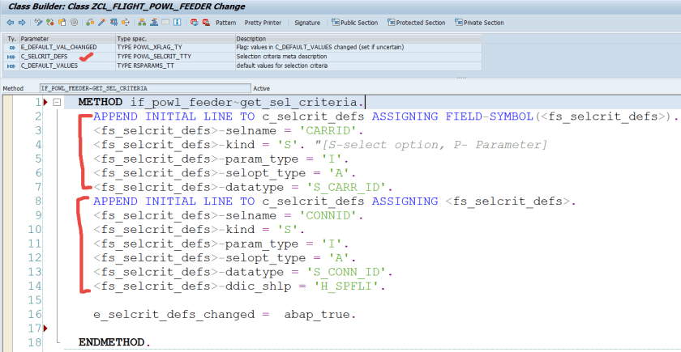Image resolution: width=681 pixels, height=352 pixels.
Task: Click 'Selection criteria meta description' cell
Action: [358, 57]
